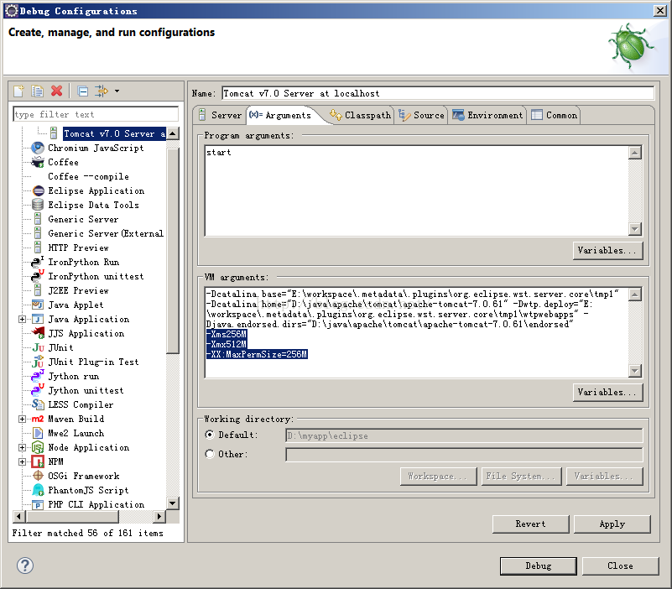
Task: Click the Node Application icon
Action: coord(38,447)
